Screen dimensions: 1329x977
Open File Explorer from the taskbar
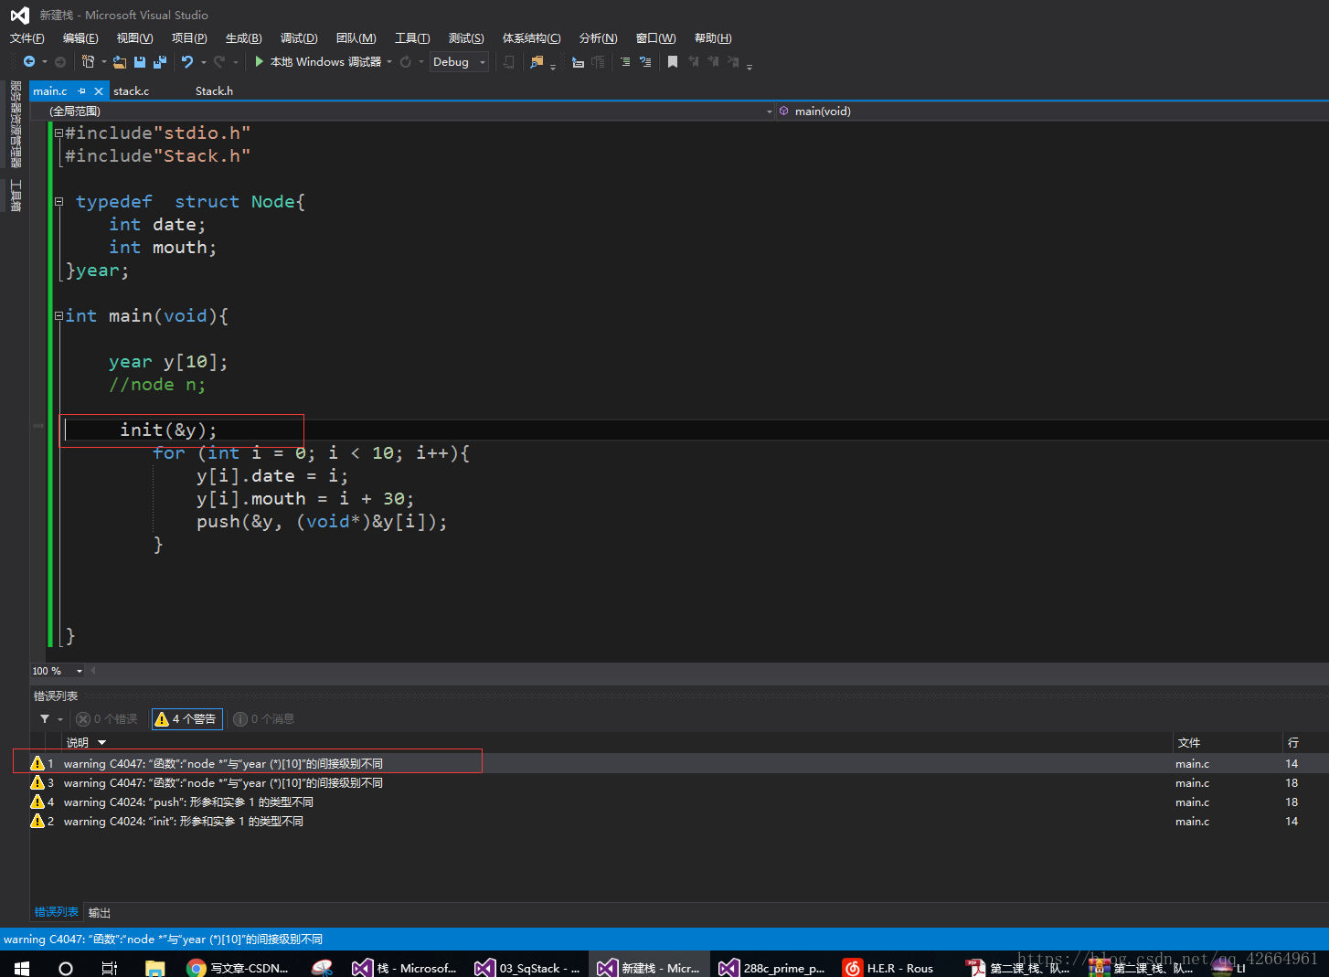(x=154, y=968)
